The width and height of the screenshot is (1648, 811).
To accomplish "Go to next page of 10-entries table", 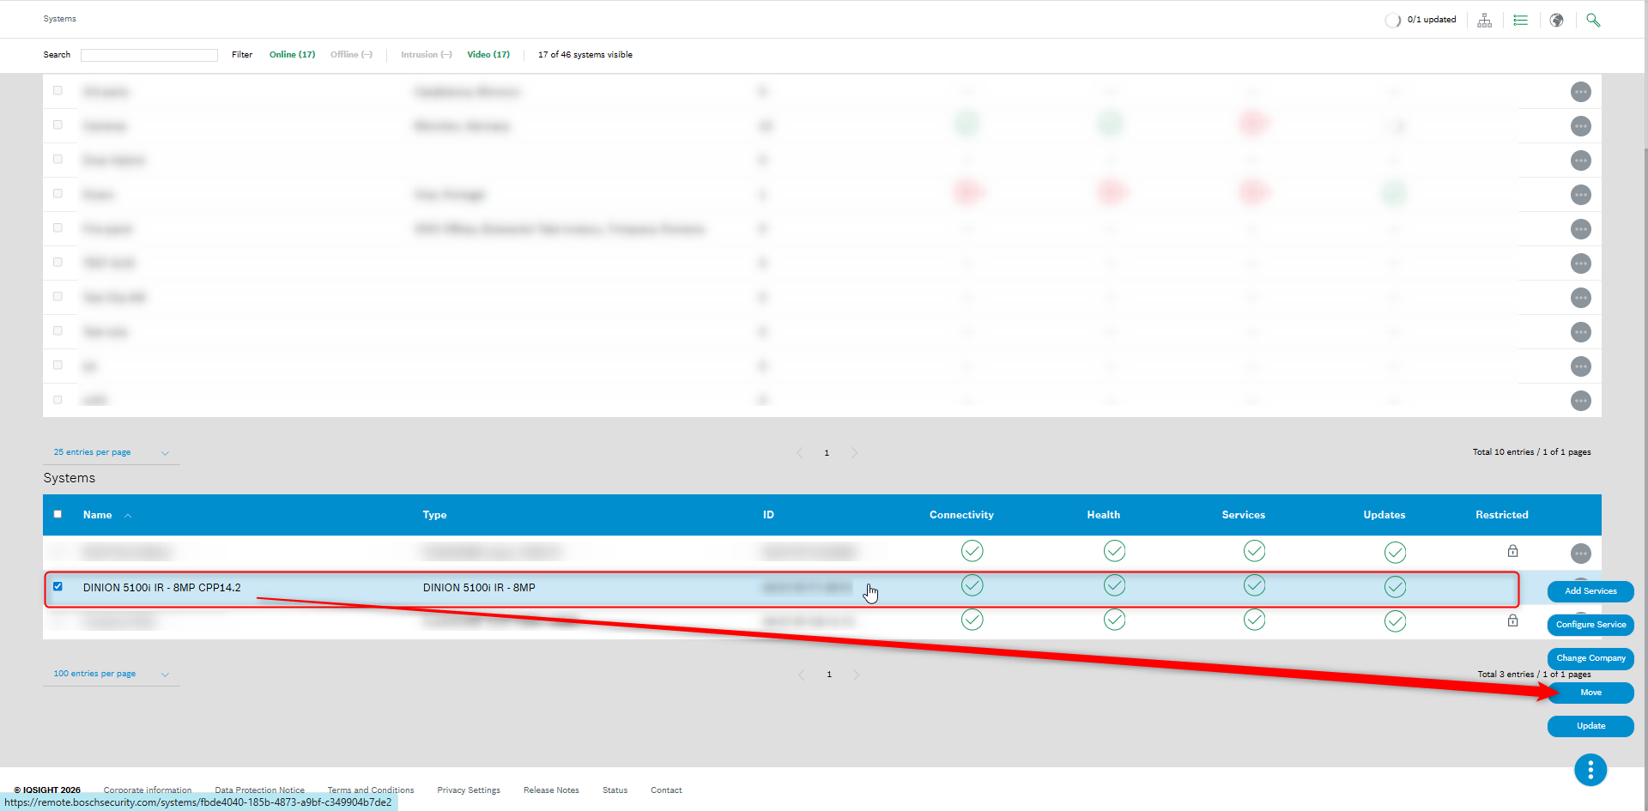I will (854, 452).
